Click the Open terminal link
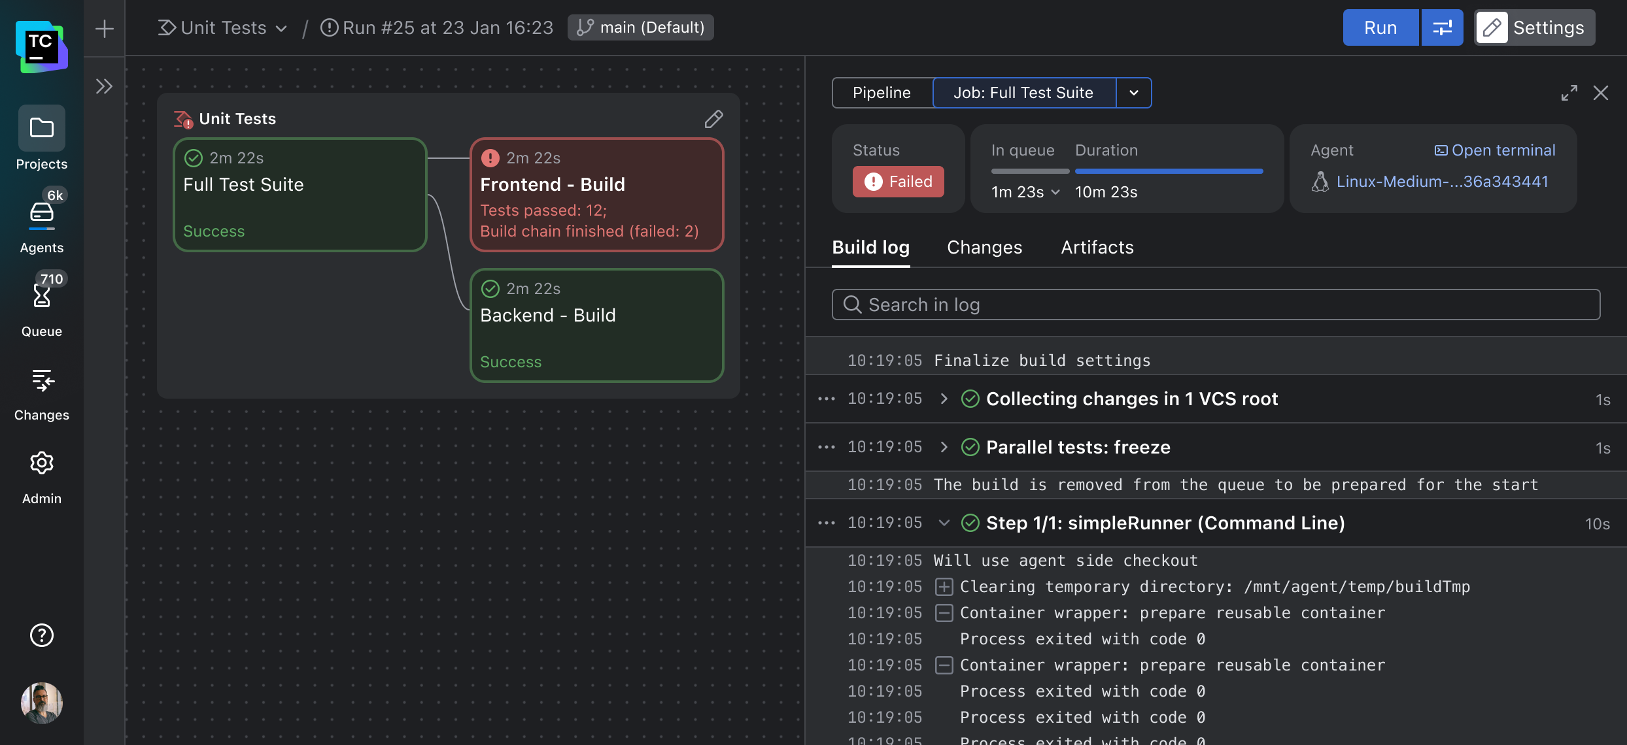 (1495, 150)
